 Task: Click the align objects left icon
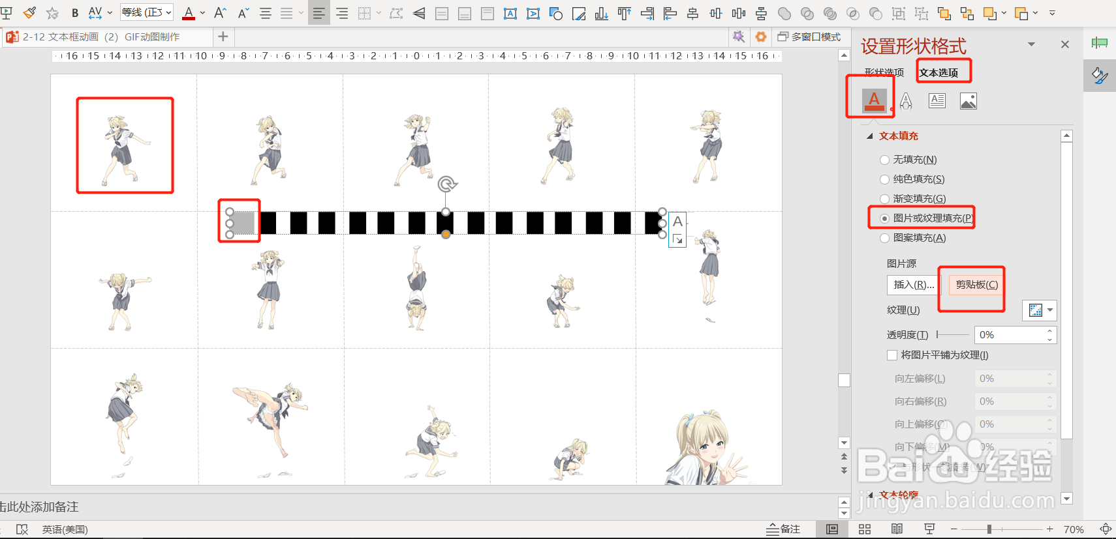pyautogui.click(x=670, y=13)
